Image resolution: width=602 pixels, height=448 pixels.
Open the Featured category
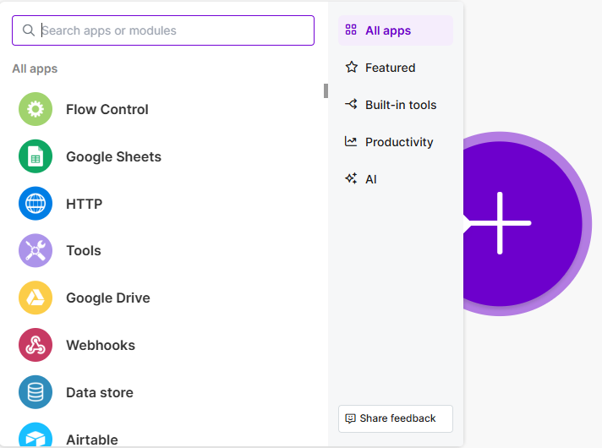click(390, 68)
